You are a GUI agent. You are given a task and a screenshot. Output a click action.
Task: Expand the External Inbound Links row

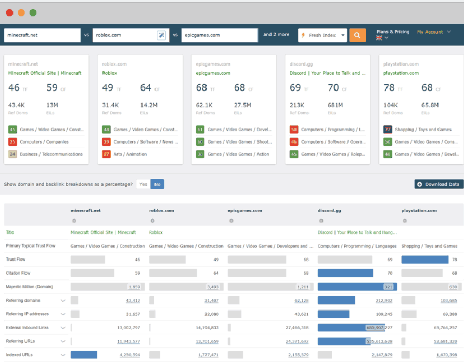coord(63,327)
